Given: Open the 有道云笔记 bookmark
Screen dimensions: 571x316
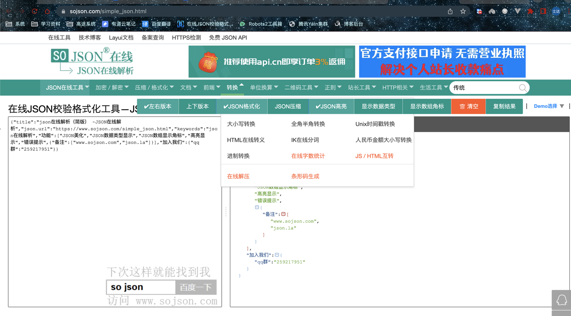Looking at the screenshot, I should (119, 24).
